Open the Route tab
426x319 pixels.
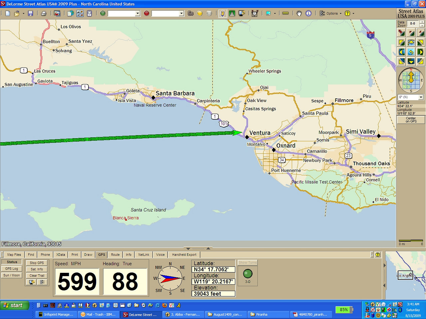pyautogui.click(x=115, y=255)
